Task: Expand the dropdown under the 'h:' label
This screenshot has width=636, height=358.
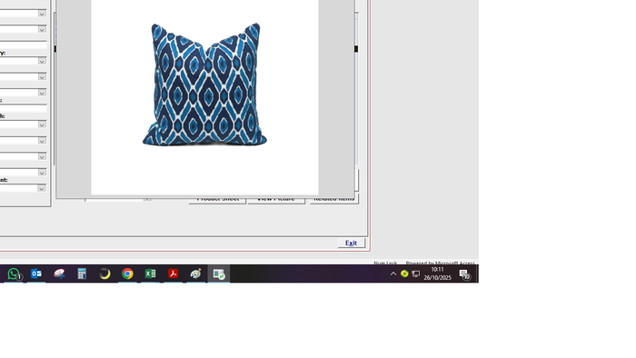Action: pyautogui.click(x=42, y=124)
